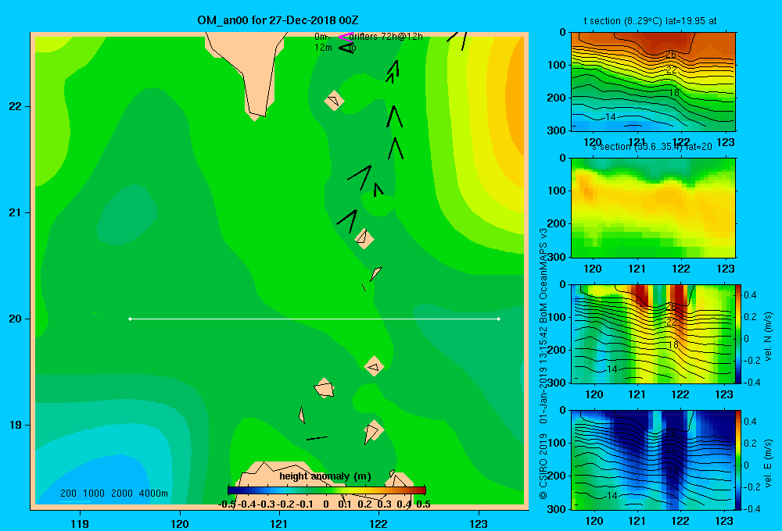Click the magenta drifter arrow in the legend
Image resolution: width=782 pixels, height=531 pixels.
[x=346, y=37]
